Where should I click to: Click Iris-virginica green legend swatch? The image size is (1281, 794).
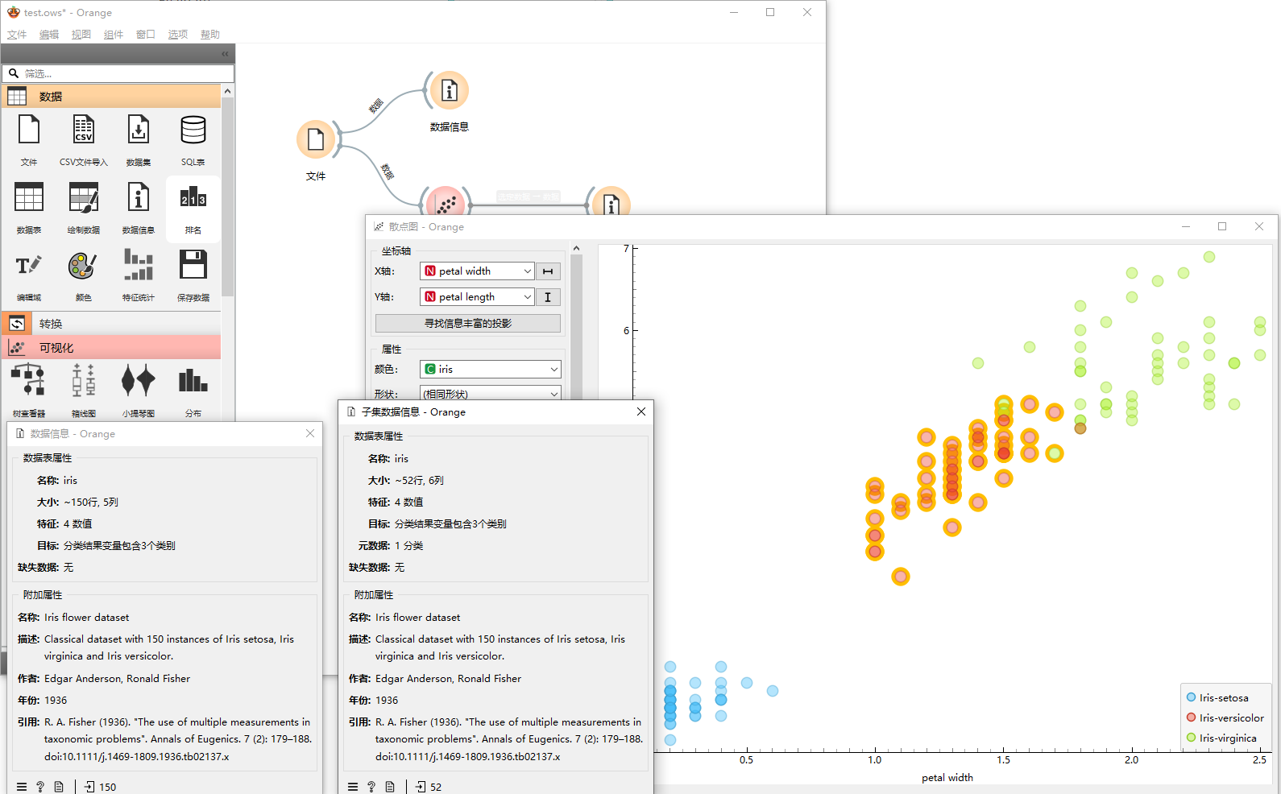pyautogui.click(x=1191, y=738)
